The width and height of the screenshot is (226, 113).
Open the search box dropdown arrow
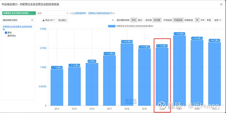click(x=67, y=13)
